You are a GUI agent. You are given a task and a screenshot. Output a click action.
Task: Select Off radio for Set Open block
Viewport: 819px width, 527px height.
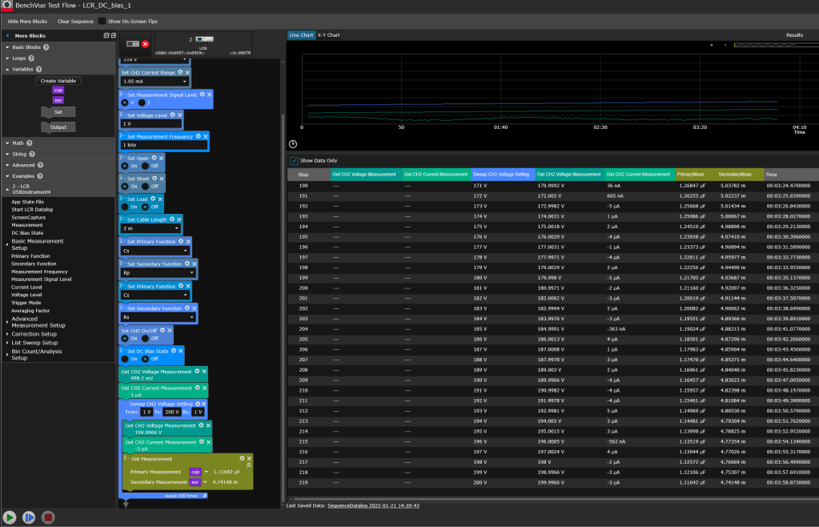pyautogui.click(x=147, y=164)
